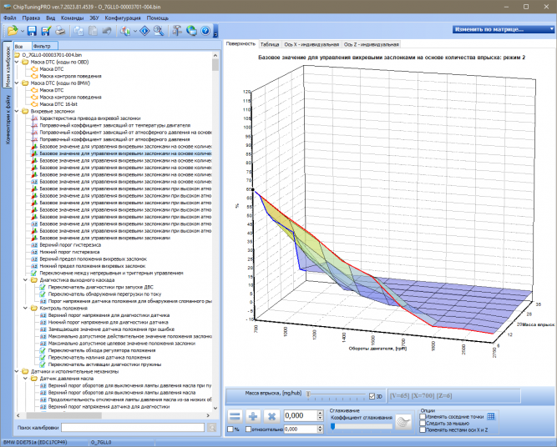The height and width of the screenshot is (447, 557).
Task: Click icon of Маска DTC 16-bit
Action: tap(34, 104)
